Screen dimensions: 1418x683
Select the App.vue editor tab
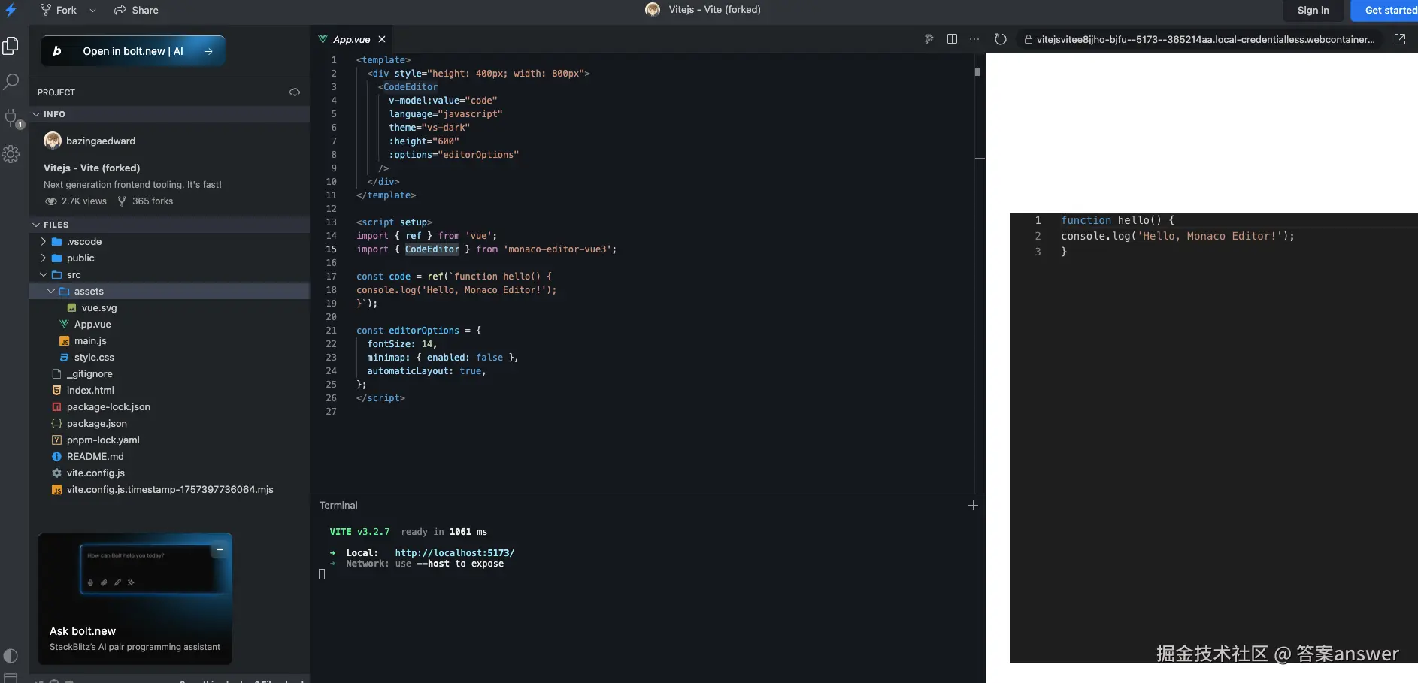click(351, 39)
